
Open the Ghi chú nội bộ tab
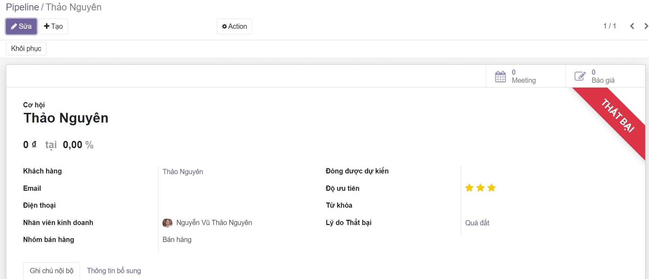click(x=52, y=271)
